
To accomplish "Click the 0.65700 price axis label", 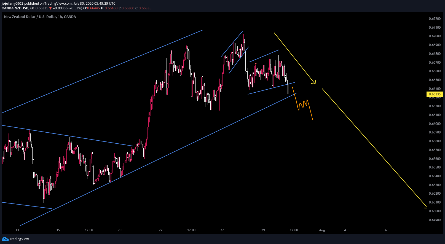I will coord(435,150).
